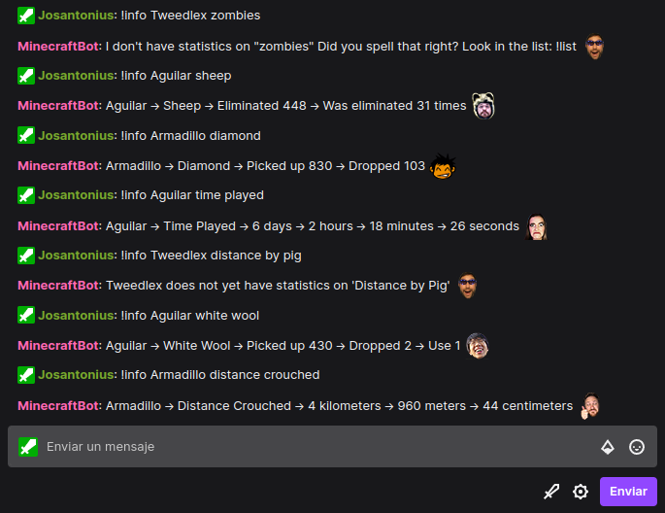Click the bear hat emote after 'eliminated 31 times'
The width and height of the screenshot is (665, 513).
(483, 106)
